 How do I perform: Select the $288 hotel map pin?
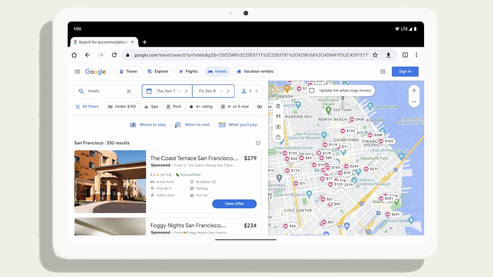375,135
